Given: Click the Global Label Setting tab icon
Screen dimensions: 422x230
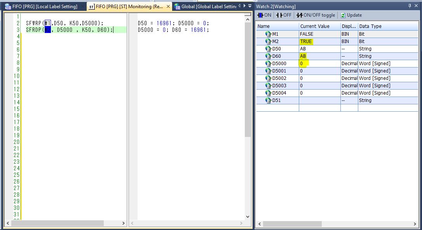Looking at the screenshot, I should 177,7.
